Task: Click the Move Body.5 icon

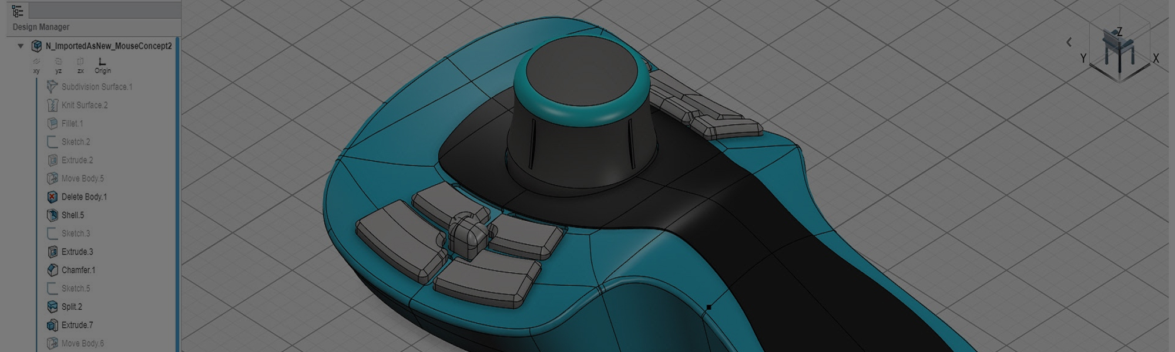Action: [x=52, y=178]
